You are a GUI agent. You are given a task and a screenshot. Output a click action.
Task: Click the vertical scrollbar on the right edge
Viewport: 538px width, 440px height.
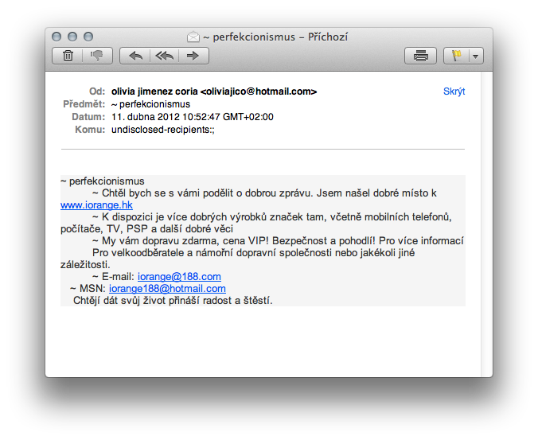tap(486, 239)
